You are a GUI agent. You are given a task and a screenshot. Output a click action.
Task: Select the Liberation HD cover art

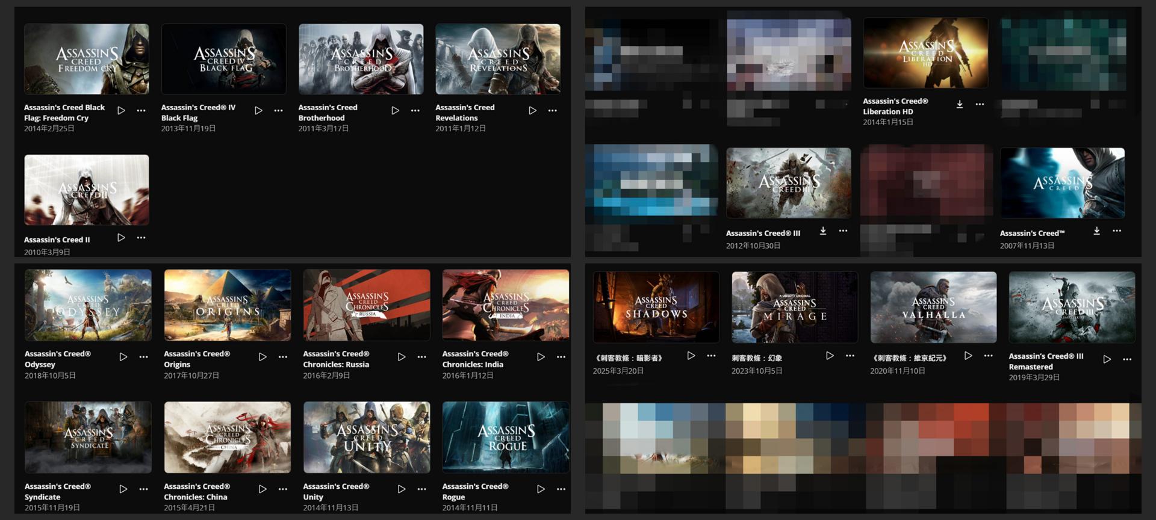point(926,53)
